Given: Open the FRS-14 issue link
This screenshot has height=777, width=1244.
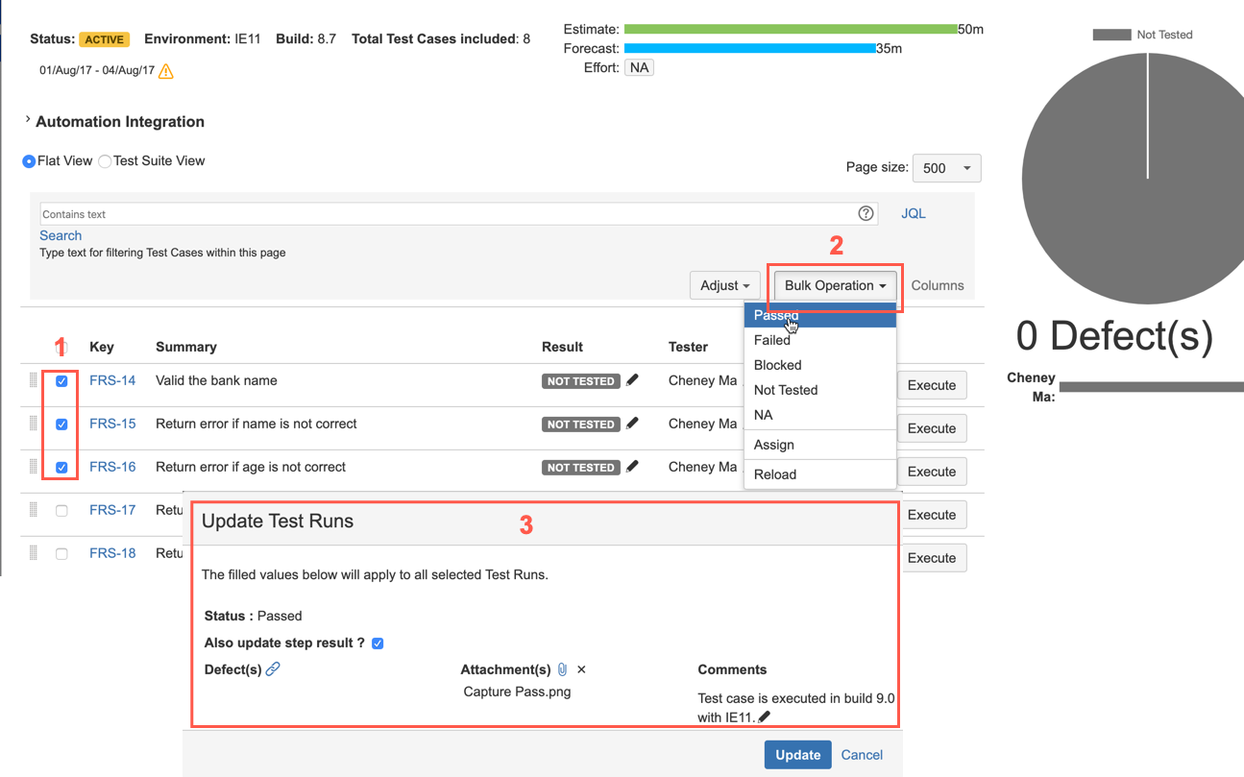Looking at the screenshot, I should click(x=112, y=380).
